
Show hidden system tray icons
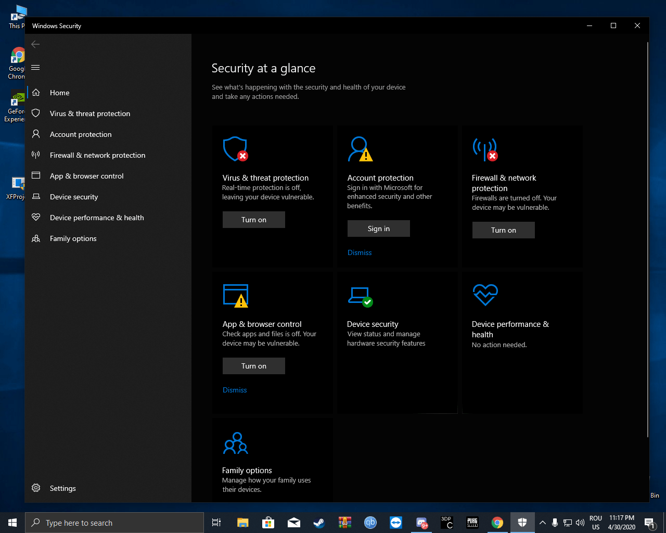(x=543, y=523)
